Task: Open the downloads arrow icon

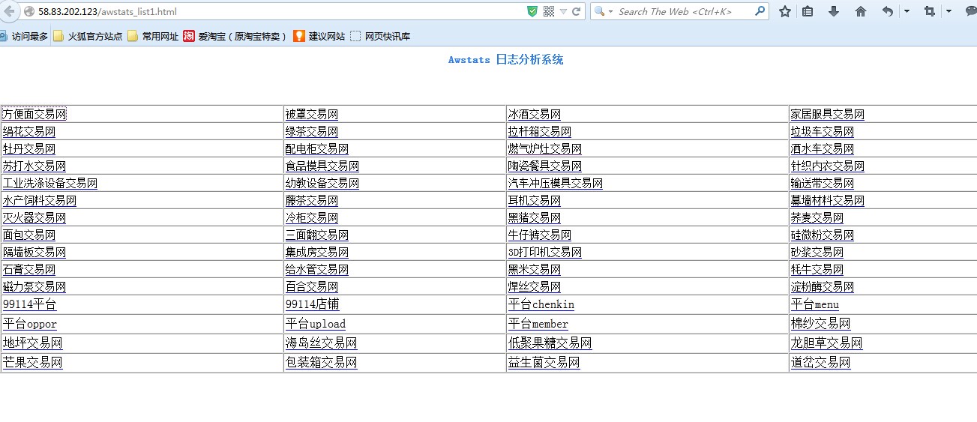Action: 834,11
